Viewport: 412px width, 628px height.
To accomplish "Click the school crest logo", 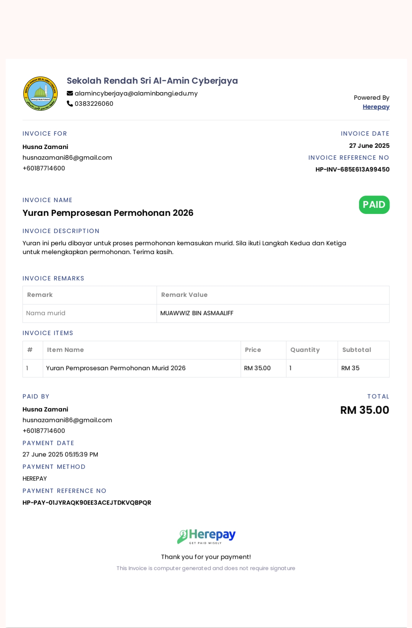I will click(40, 94).
